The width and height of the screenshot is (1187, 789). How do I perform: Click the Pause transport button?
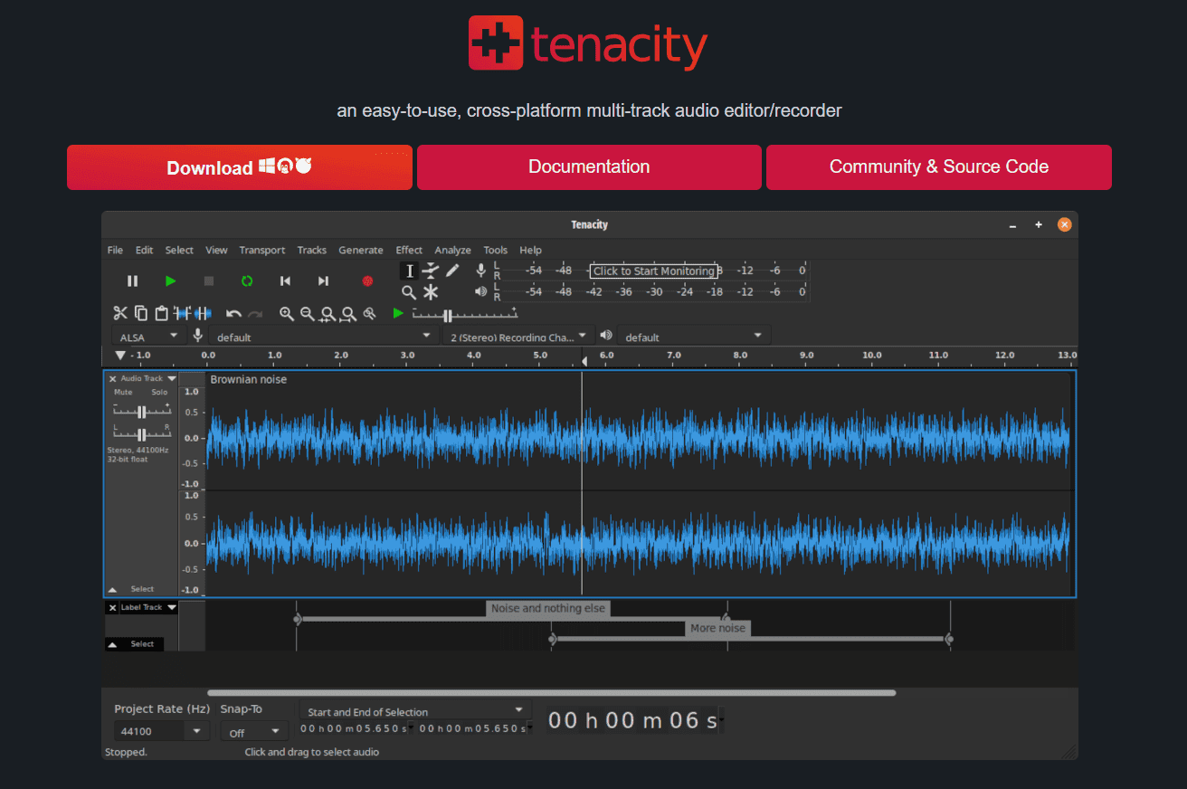coord(133,281)
